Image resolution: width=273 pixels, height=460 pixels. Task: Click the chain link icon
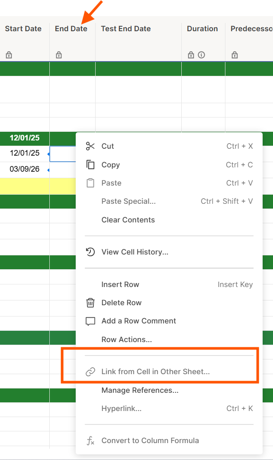point(90,372)
